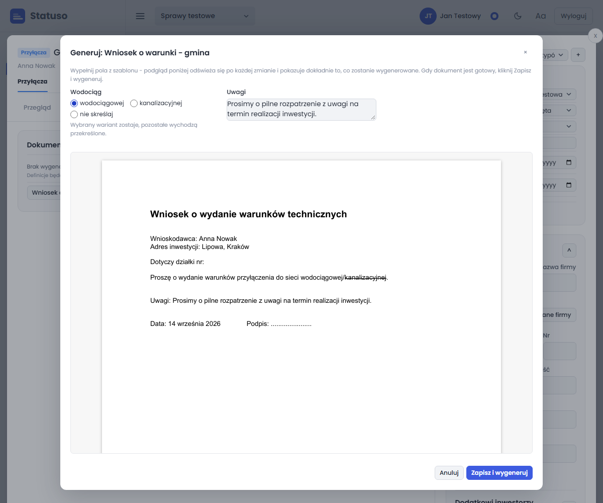Open the dropdown ending in 'estowa'

click(x=559, y=94)
